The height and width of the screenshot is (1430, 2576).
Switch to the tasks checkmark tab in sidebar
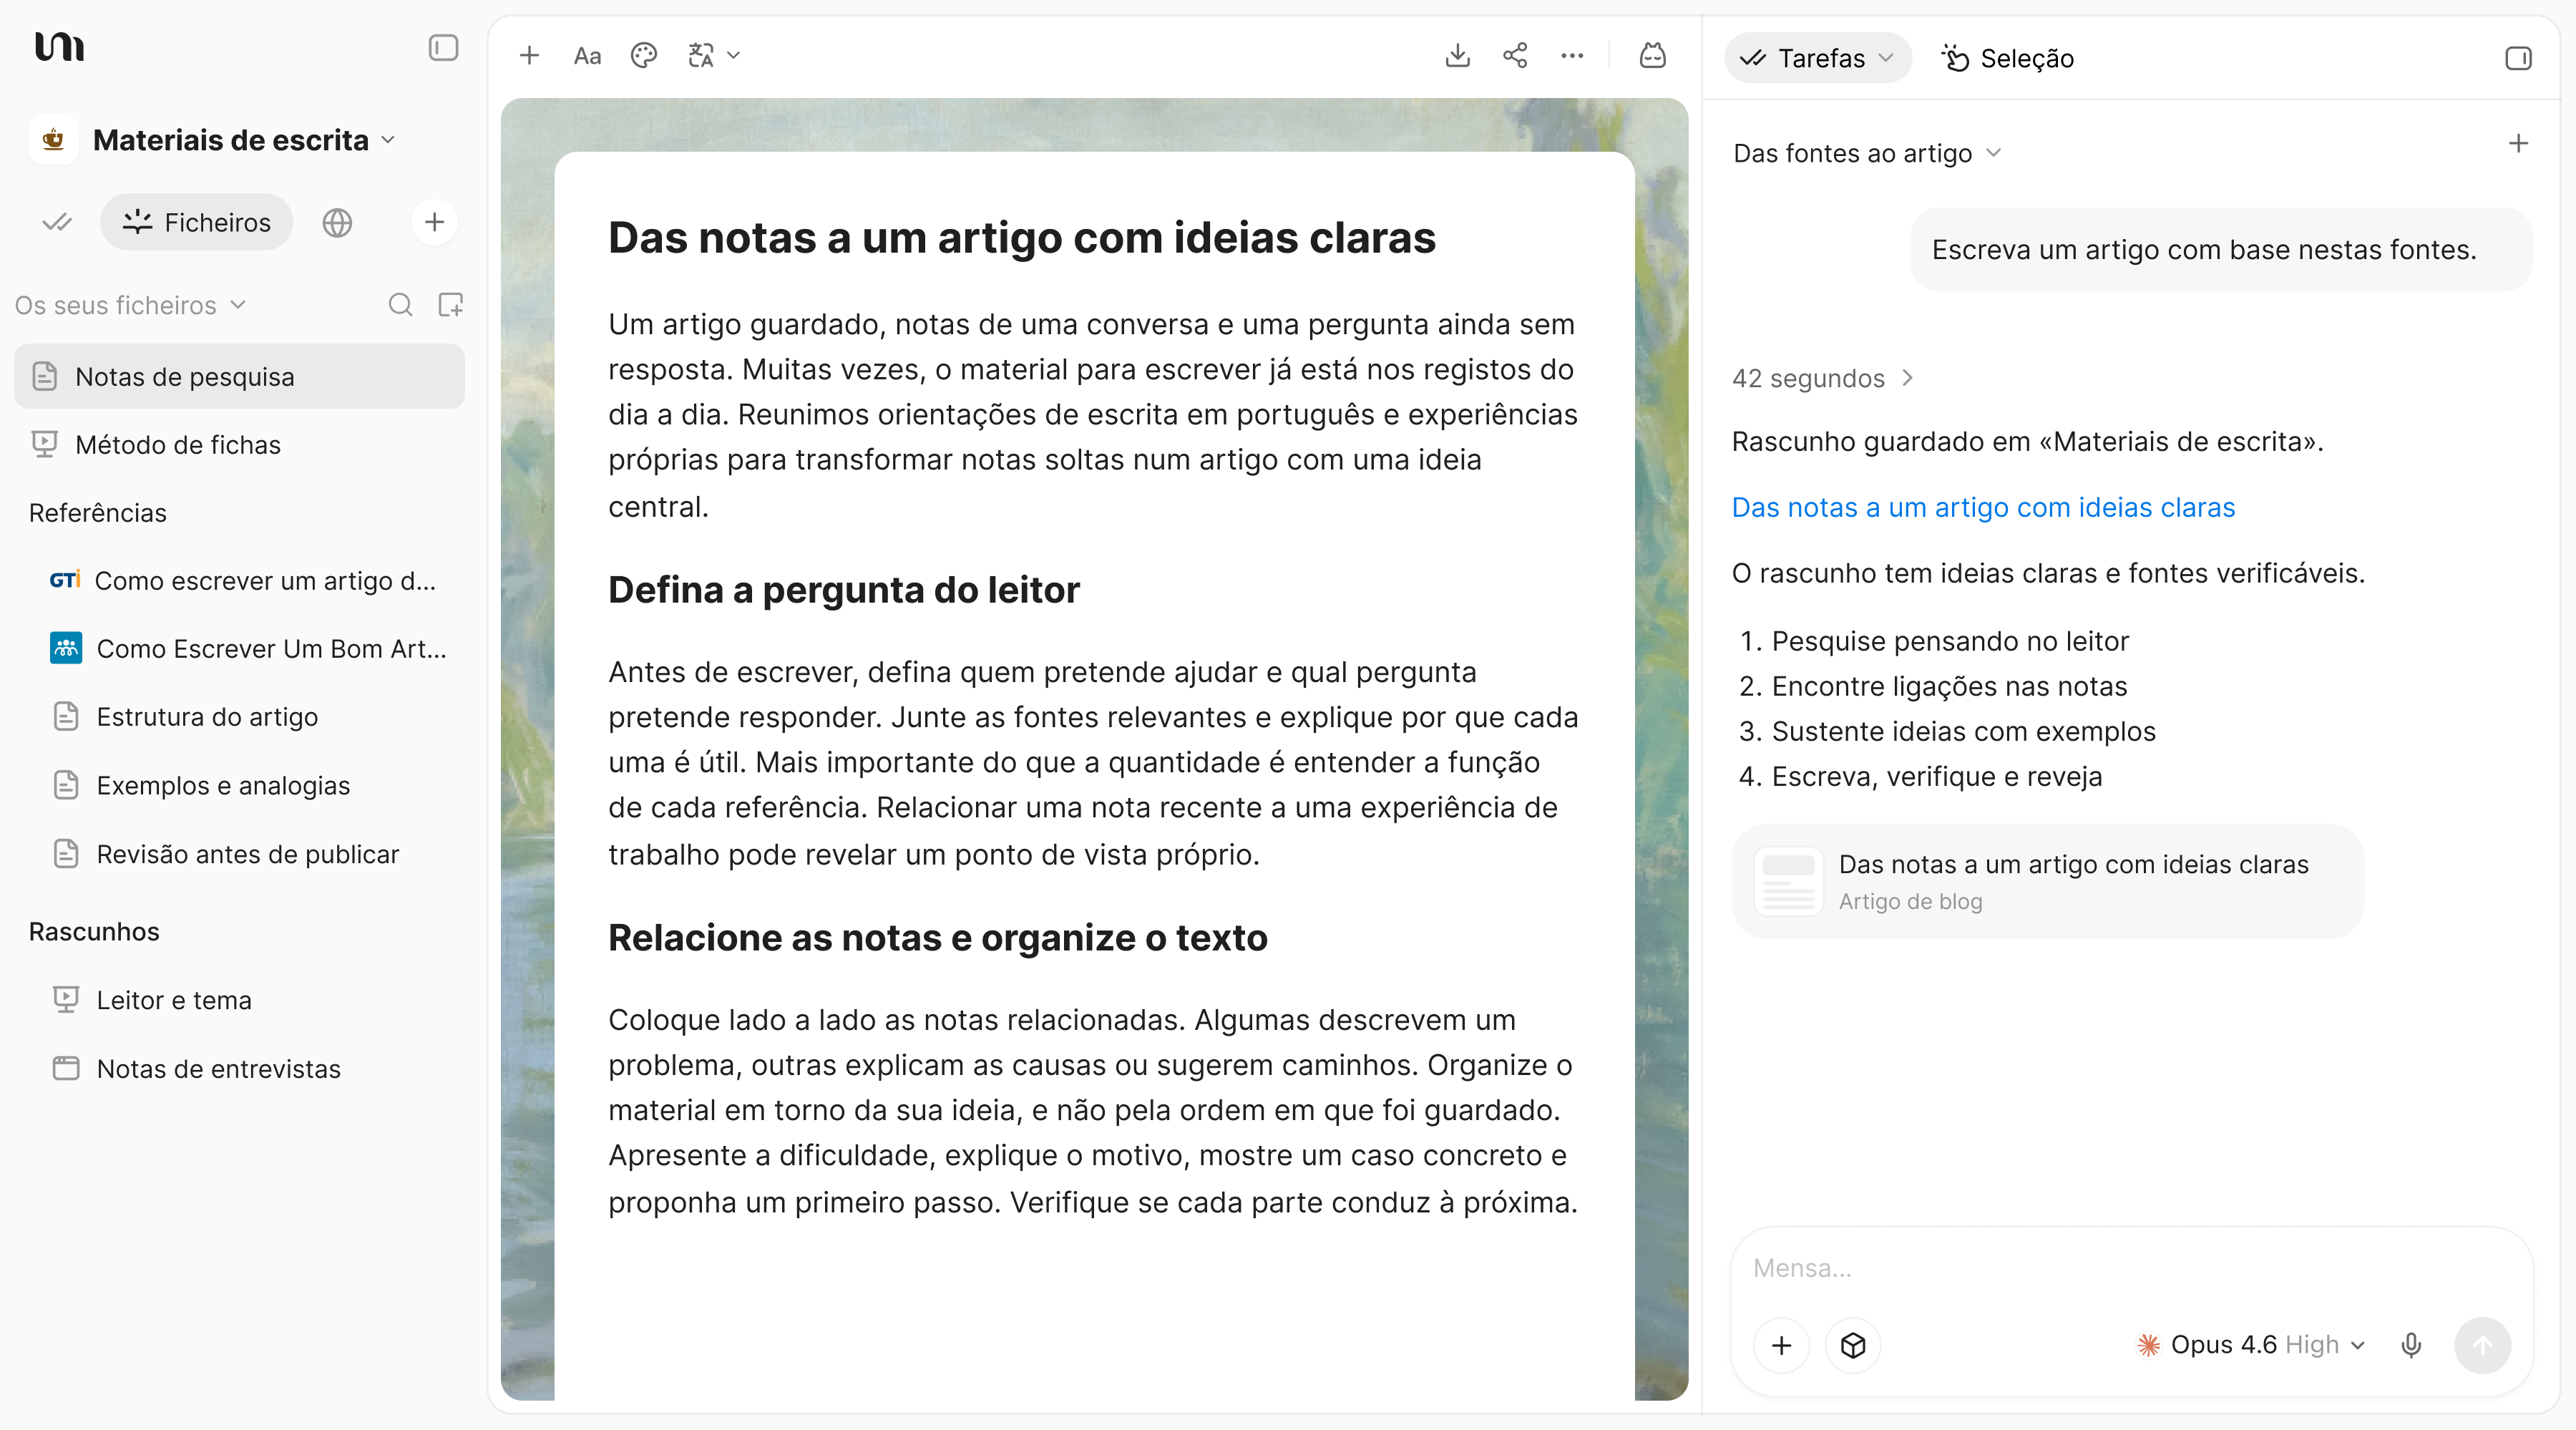coord(57,222)
